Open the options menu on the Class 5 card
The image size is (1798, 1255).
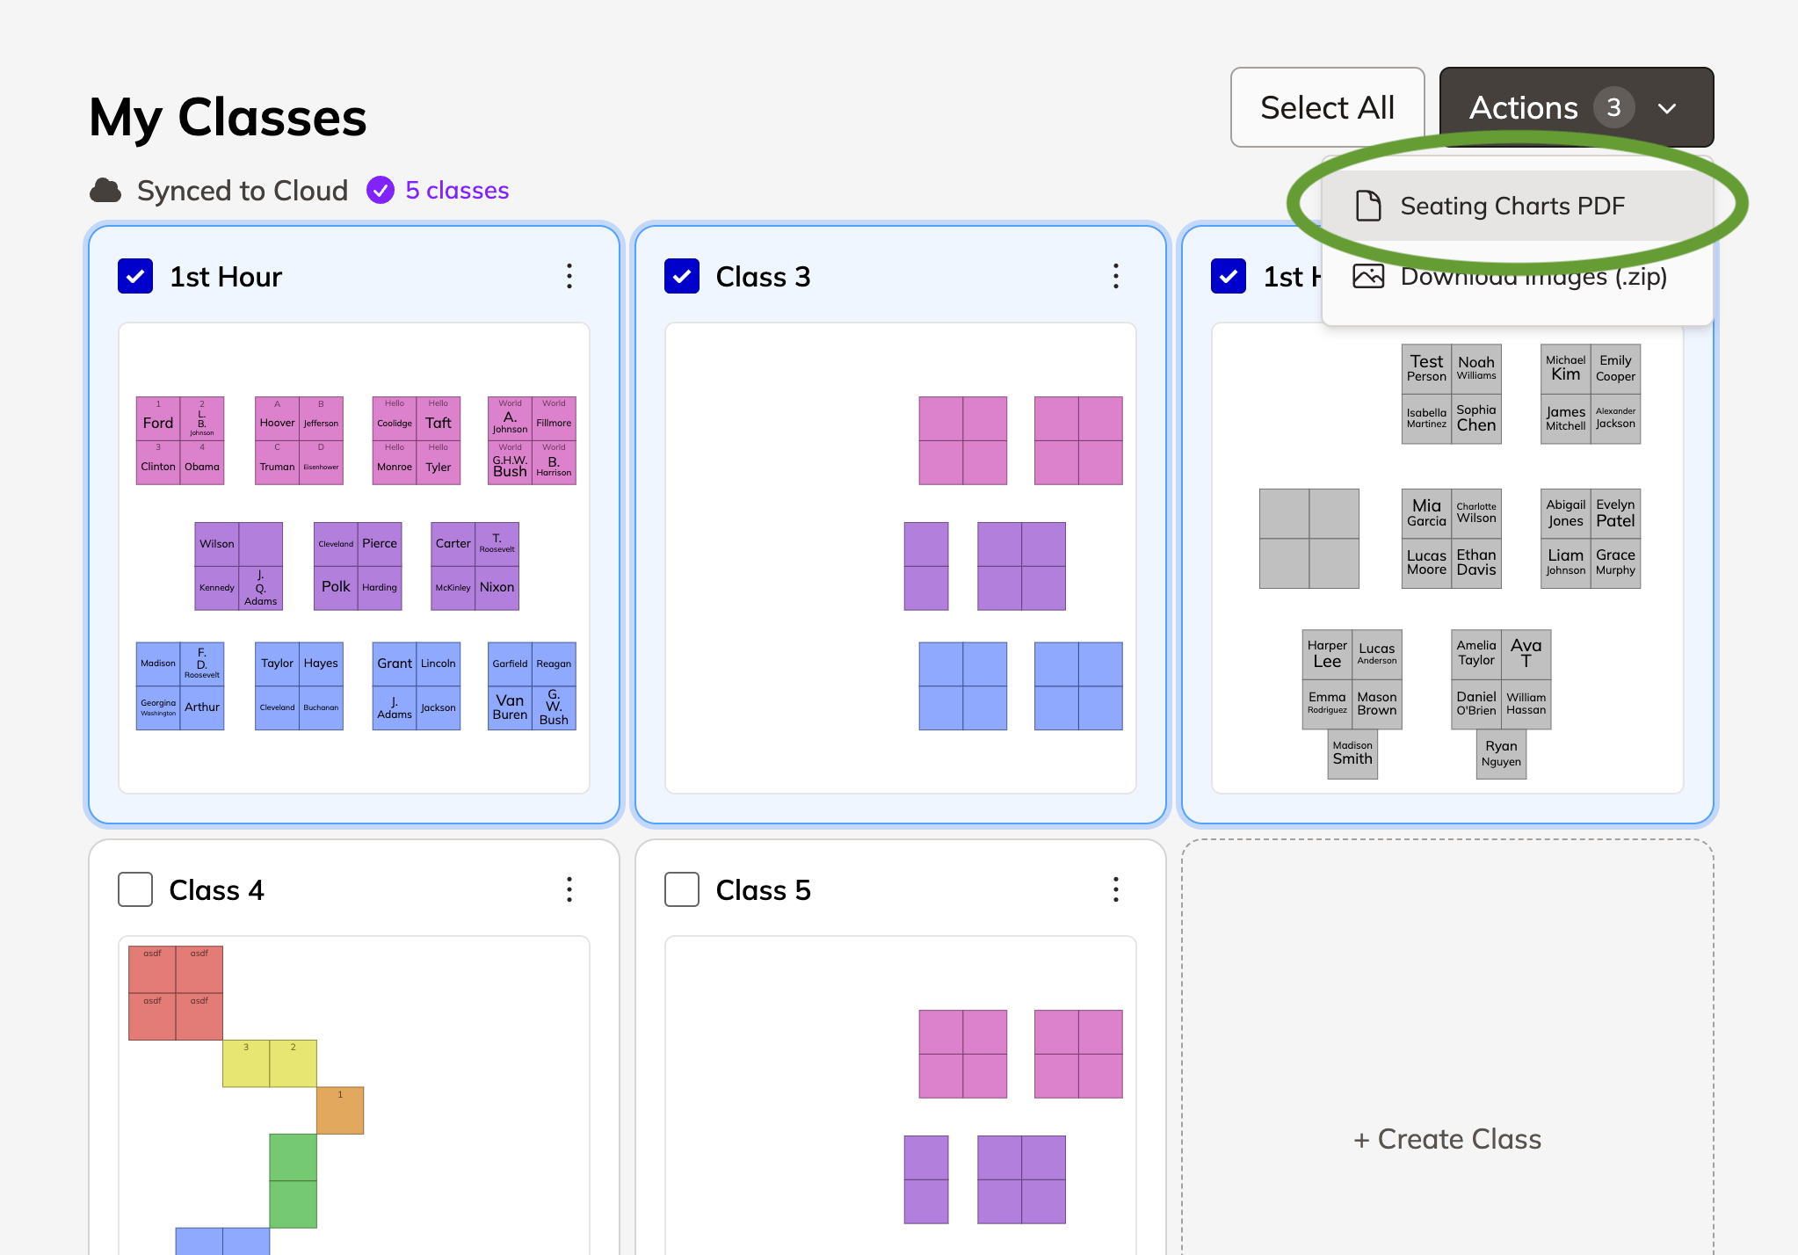point(1115,889)
